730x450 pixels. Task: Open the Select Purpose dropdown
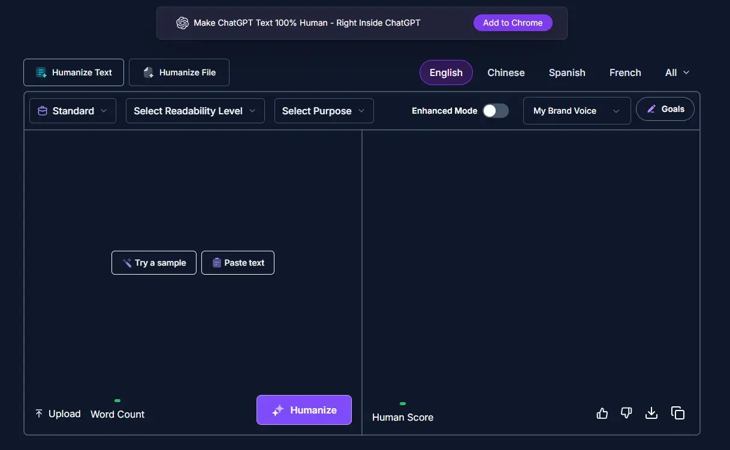point(324,111)
